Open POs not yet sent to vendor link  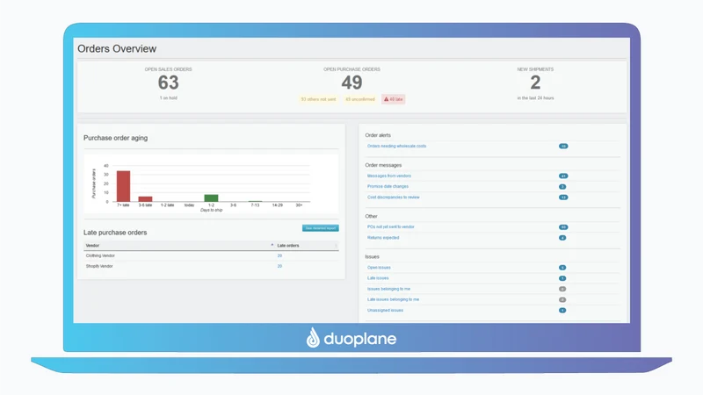pyautogui.click(x=391, y=227)
